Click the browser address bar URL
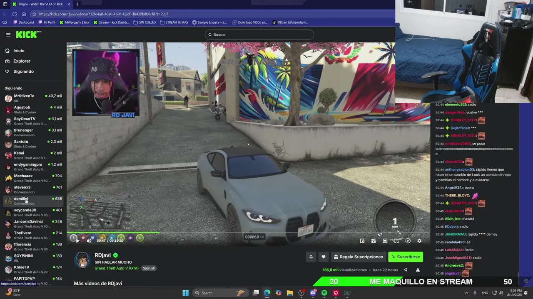 click(104, 14)
